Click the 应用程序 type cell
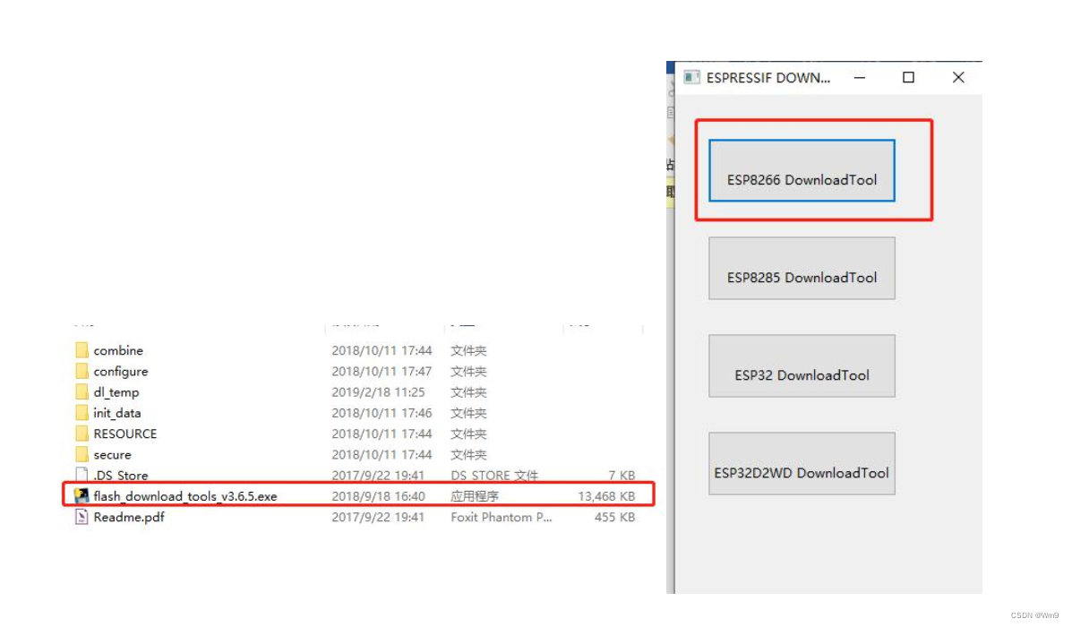The width and height of the screenshot is (1072, 627). (x=475, y=496)
